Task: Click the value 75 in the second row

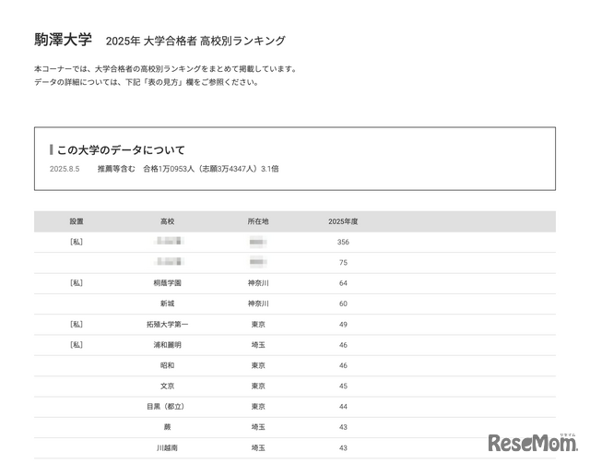Action: coord(343,263)
